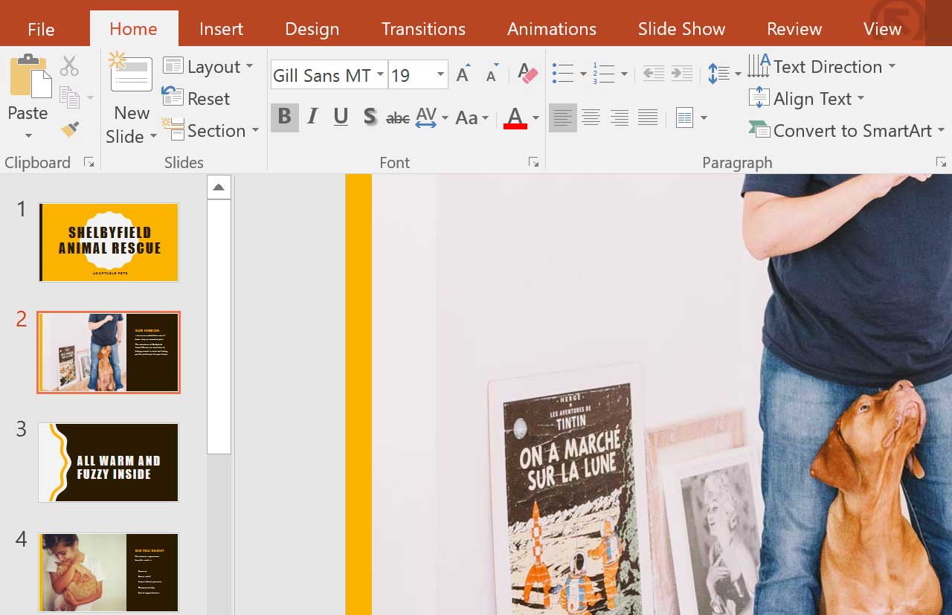This screenshot has height=615, width=952.
Task: Center align the paragraph text
Action: click(x=591, y=117)
